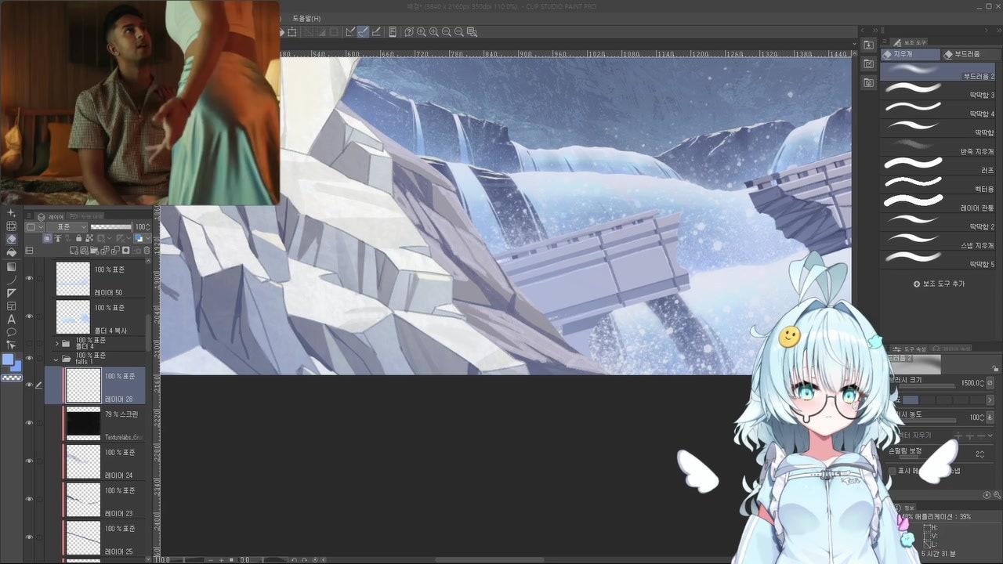
Task: Click 보조 도구 추가 add sub tool button
Action: coord(939,284)
